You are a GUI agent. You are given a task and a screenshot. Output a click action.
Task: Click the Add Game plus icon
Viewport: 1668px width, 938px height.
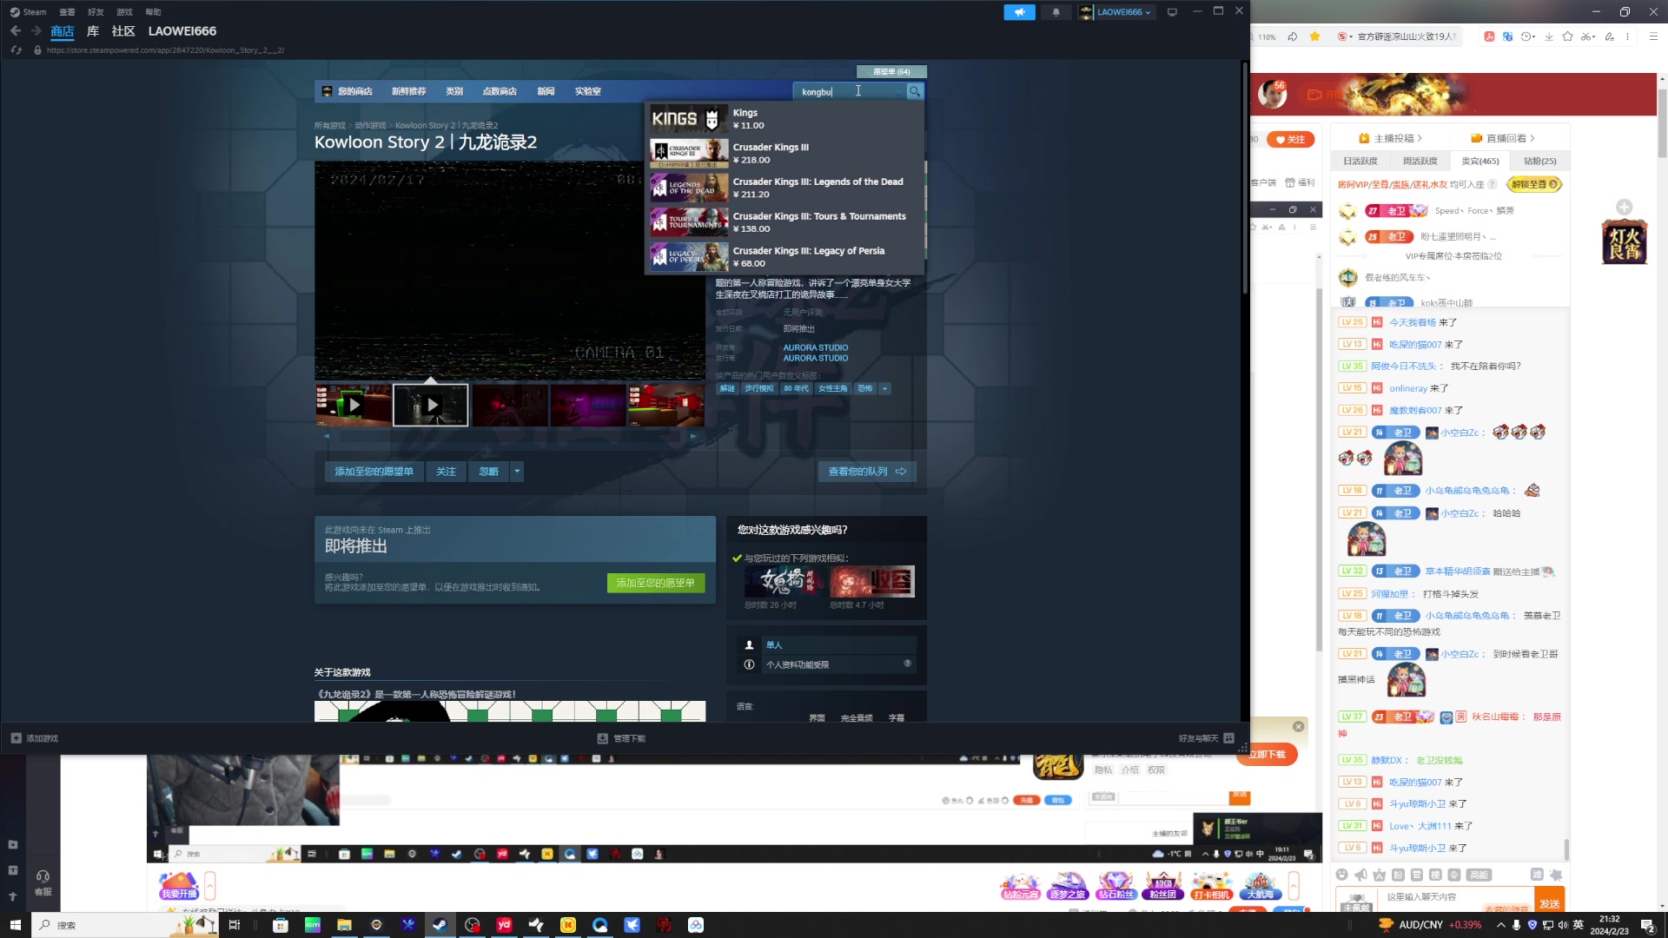pos(16,738)
